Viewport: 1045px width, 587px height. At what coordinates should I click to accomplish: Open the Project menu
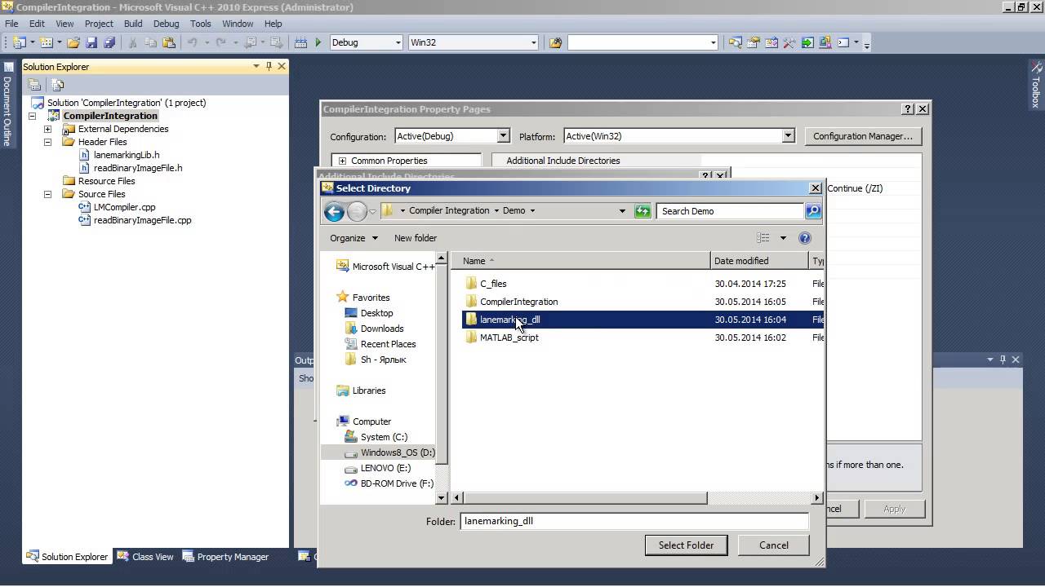coord(99,24)
